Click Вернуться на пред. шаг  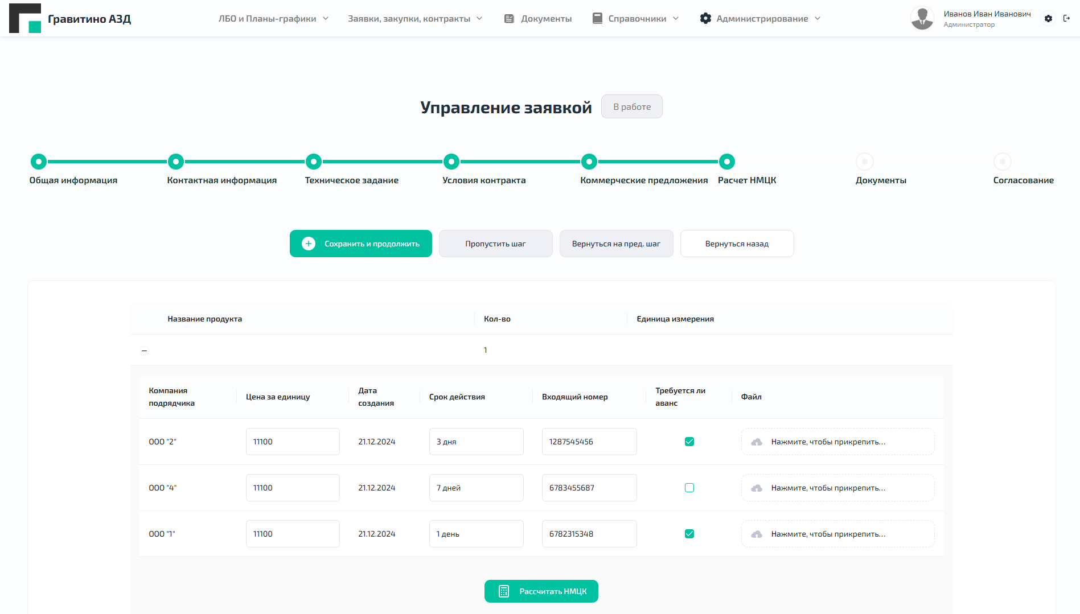tap(616, 243)
